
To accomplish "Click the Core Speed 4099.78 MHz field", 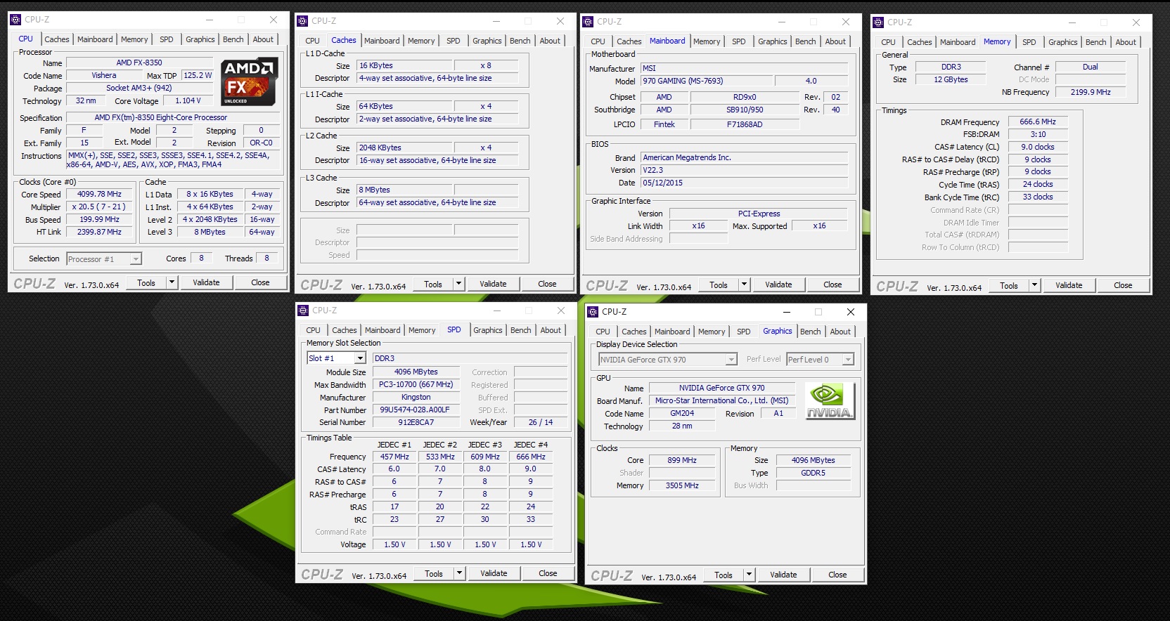I will coord(99,194).
